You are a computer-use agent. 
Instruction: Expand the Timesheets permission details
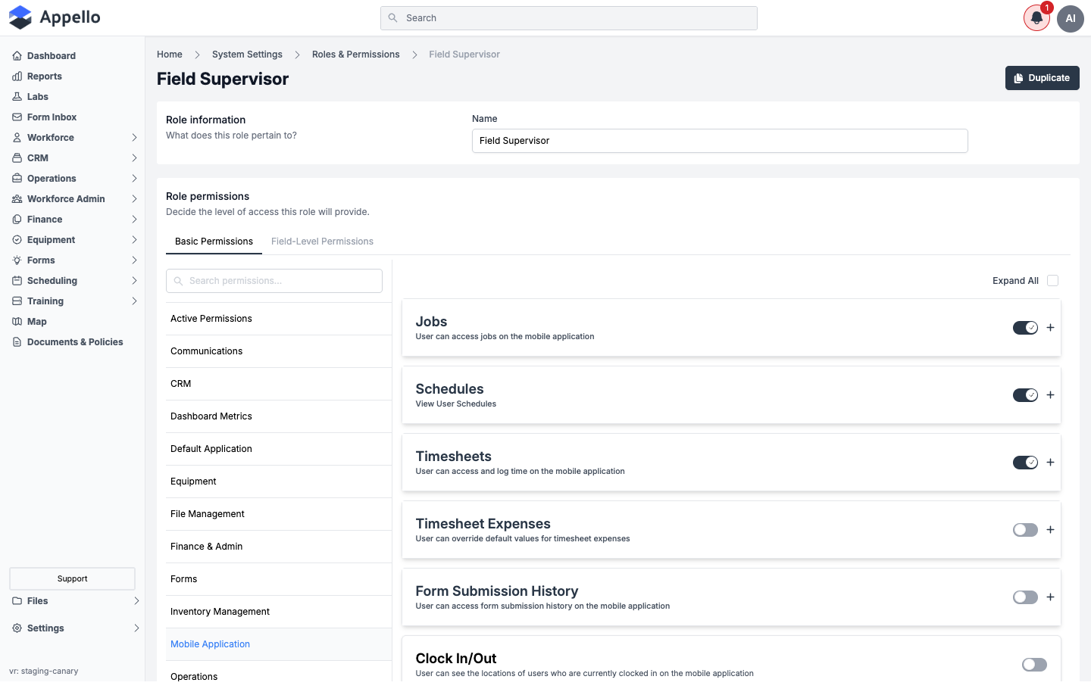(1050, 463)
